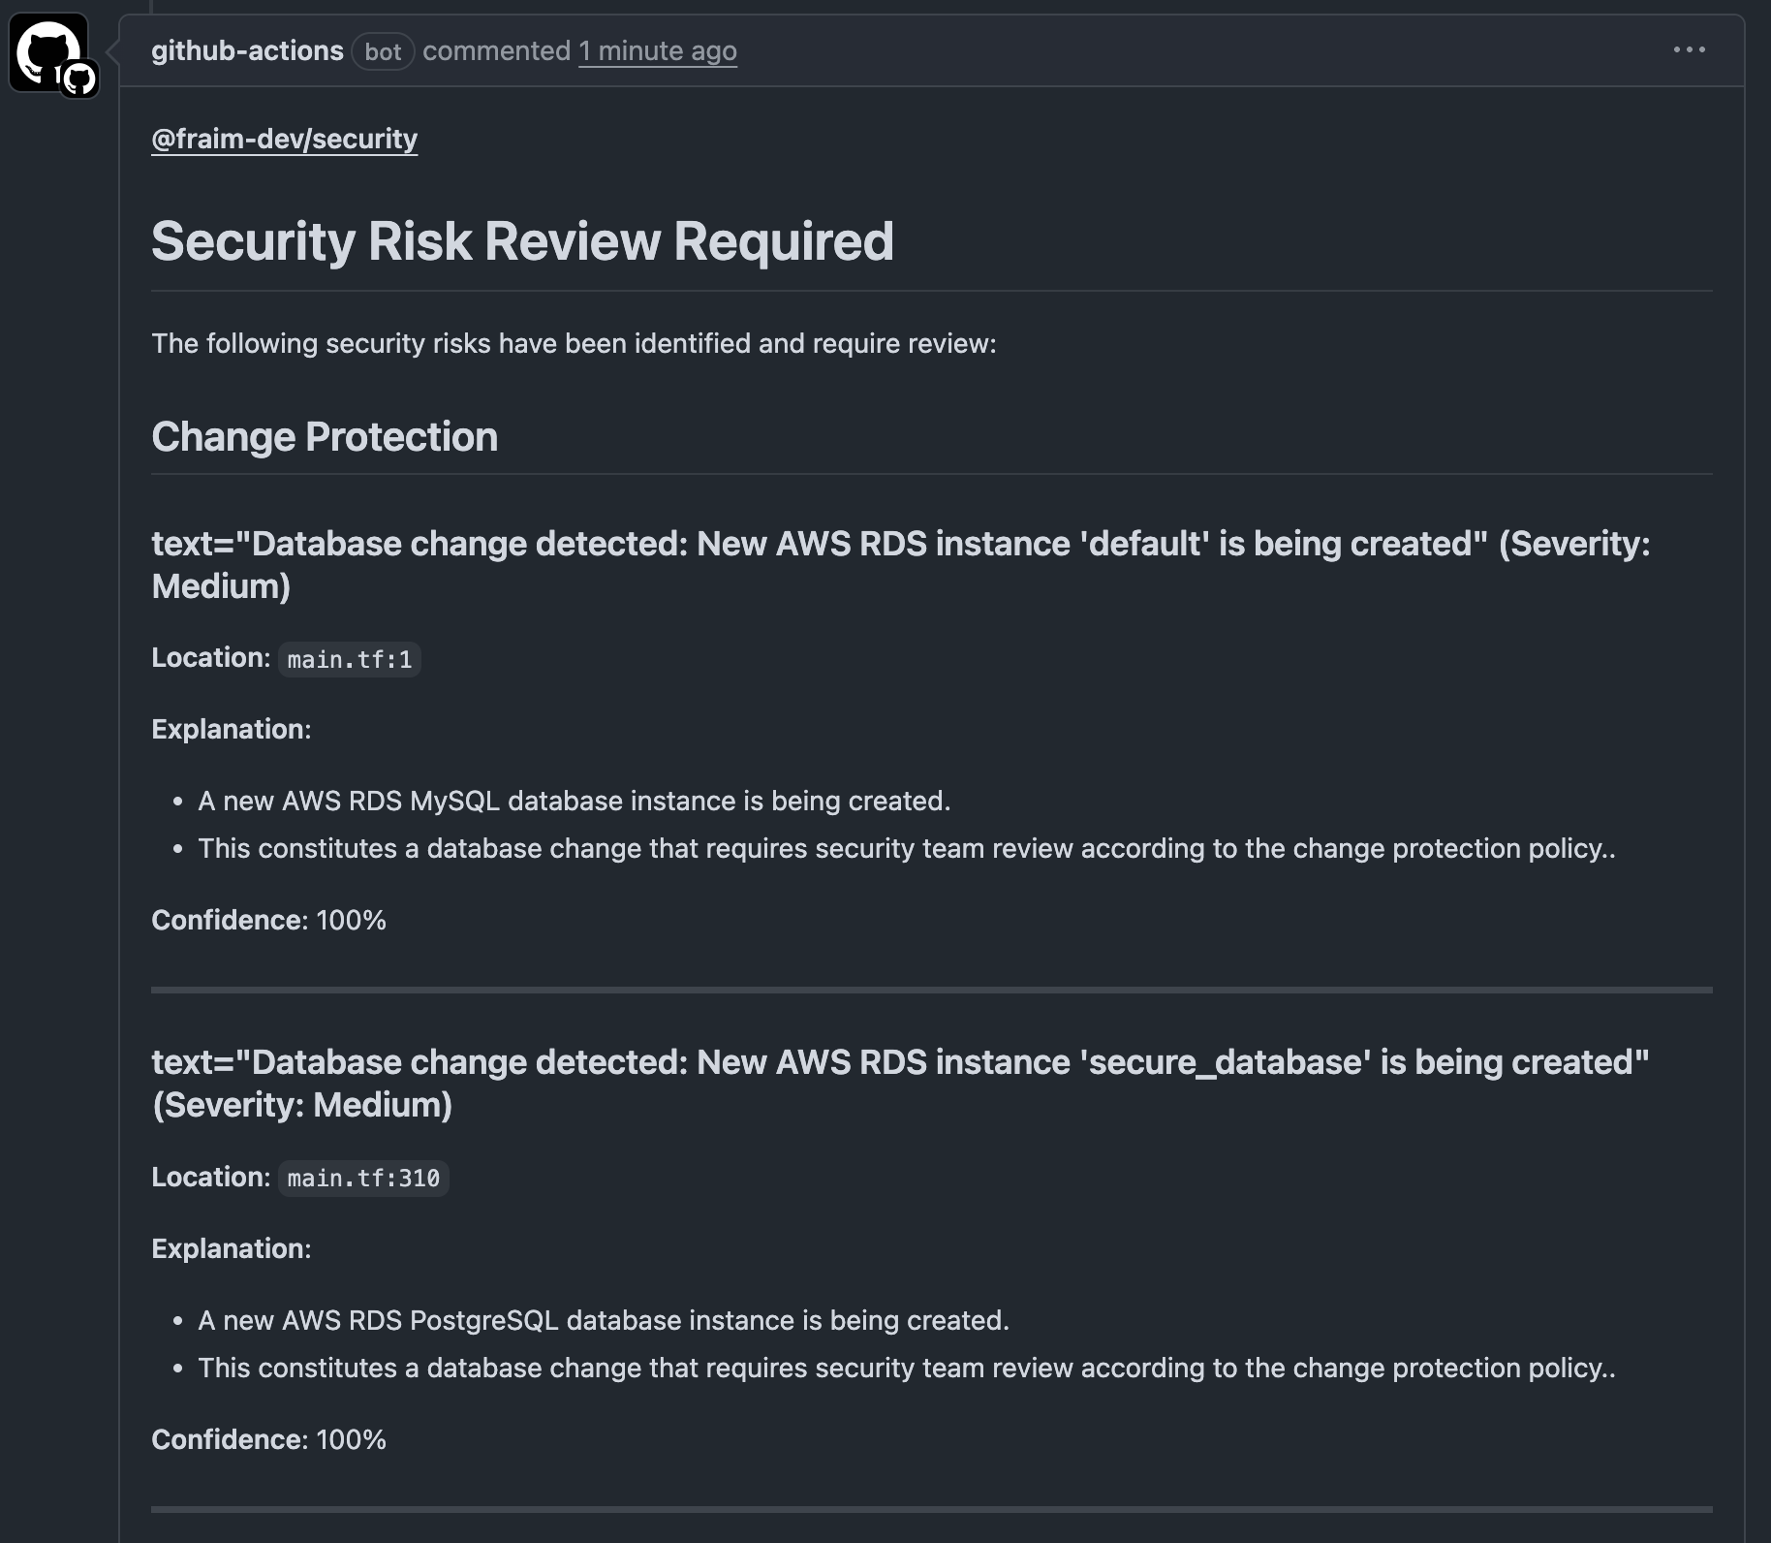Click the "bot" label badge

(383, 51)
